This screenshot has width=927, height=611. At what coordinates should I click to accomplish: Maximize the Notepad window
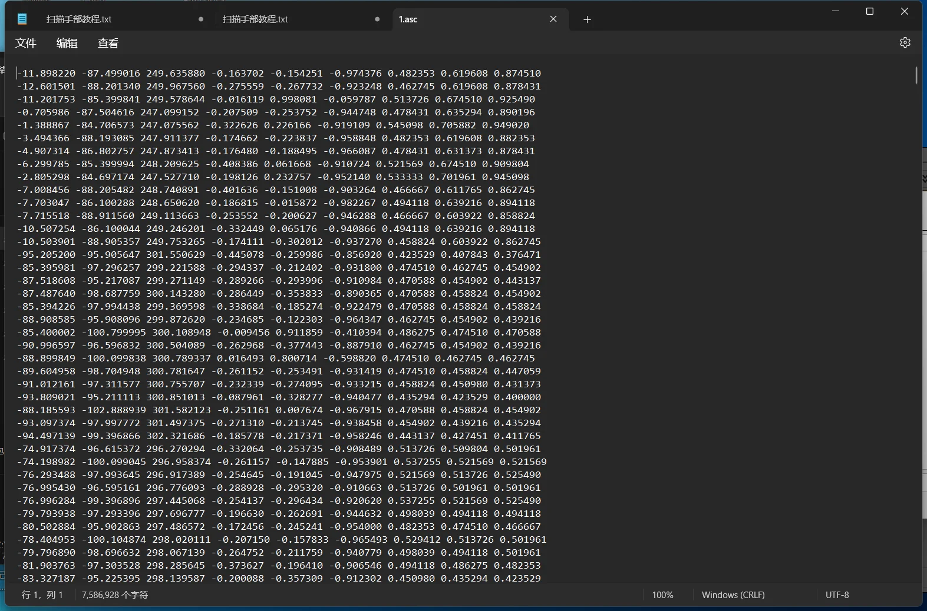coord(870,11)
